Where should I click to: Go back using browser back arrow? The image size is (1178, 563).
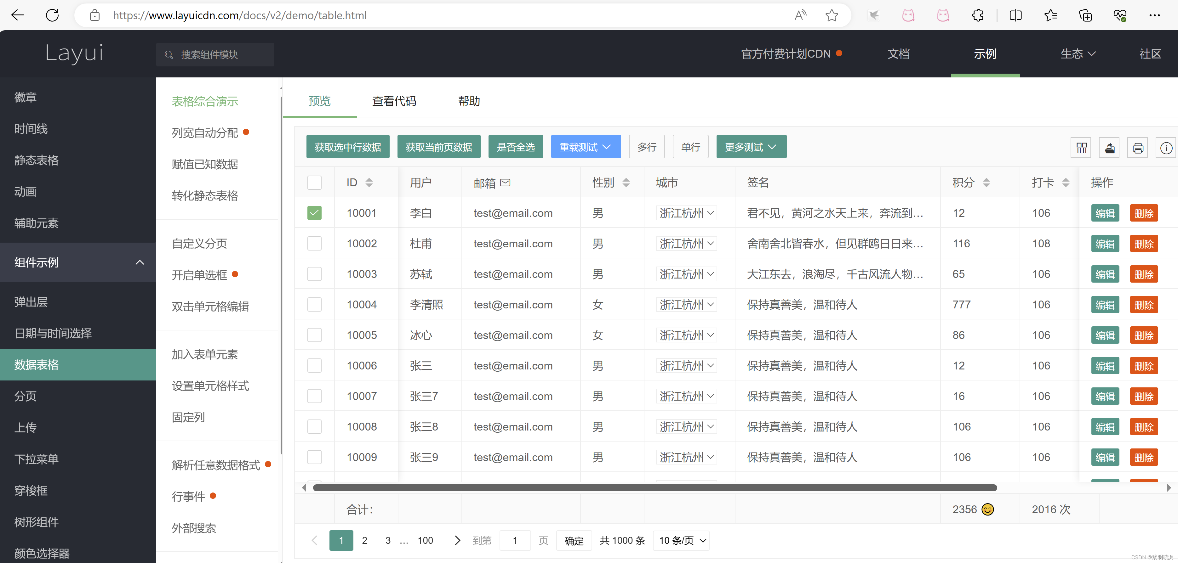pos(17,15)
